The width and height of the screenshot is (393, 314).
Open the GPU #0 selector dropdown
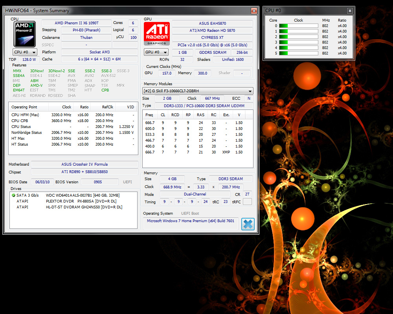156,52
